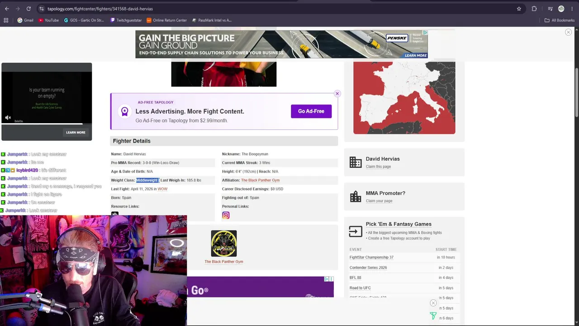Open the Gmail bookmark
This screenshot has width=579, height=326.
coord(25,20)
